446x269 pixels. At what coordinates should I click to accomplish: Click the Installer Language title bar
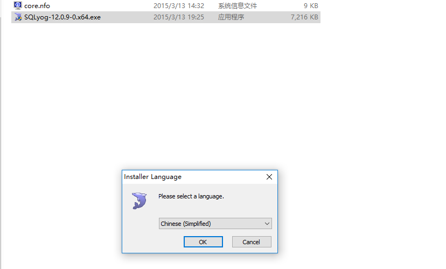(x=192, y=177)
